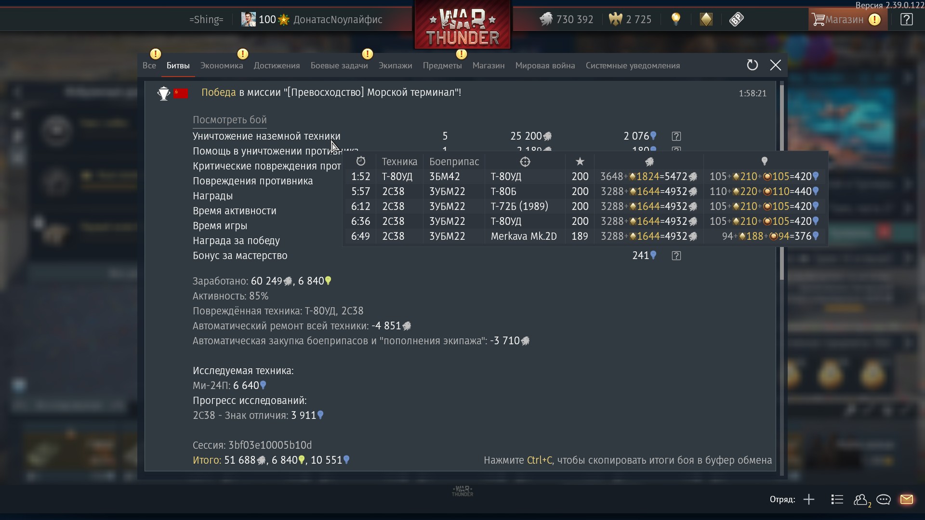Image resolution: width=925 pixels, height=520 pixels.
Task: Click the Golden Eagles currency icon
Action: [x=616, y=19]
